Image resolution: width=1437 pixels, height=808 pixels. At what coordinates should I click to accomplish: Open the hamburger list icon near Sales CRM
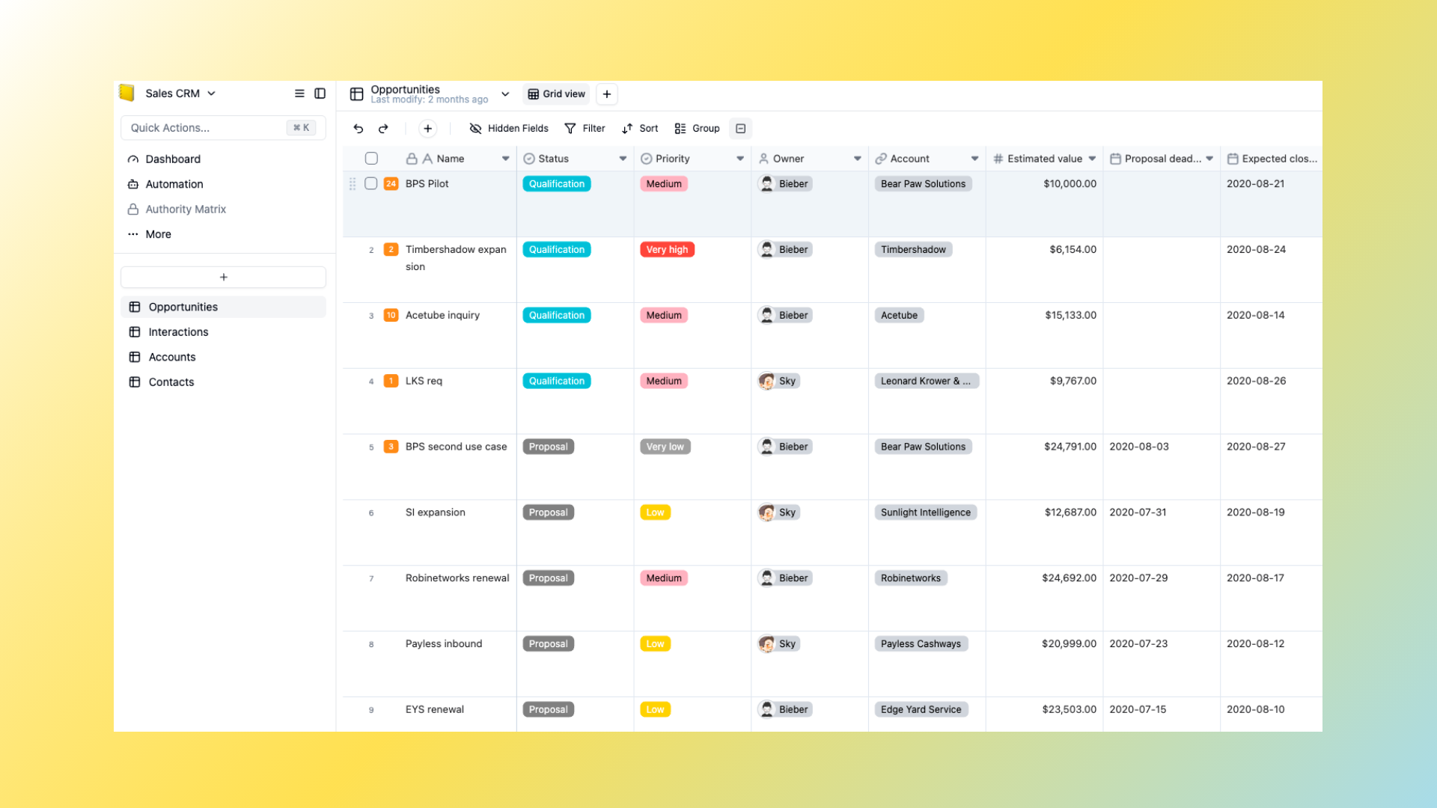tap(299, 94)
